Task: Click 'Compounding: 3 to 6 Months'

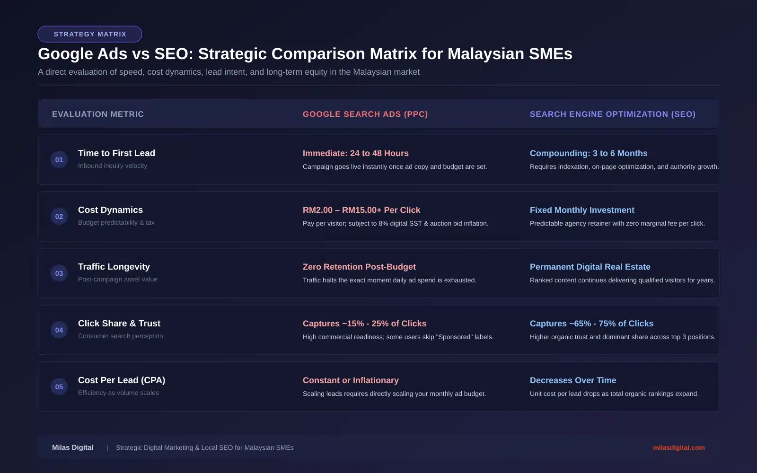Action: pos(589,153)
